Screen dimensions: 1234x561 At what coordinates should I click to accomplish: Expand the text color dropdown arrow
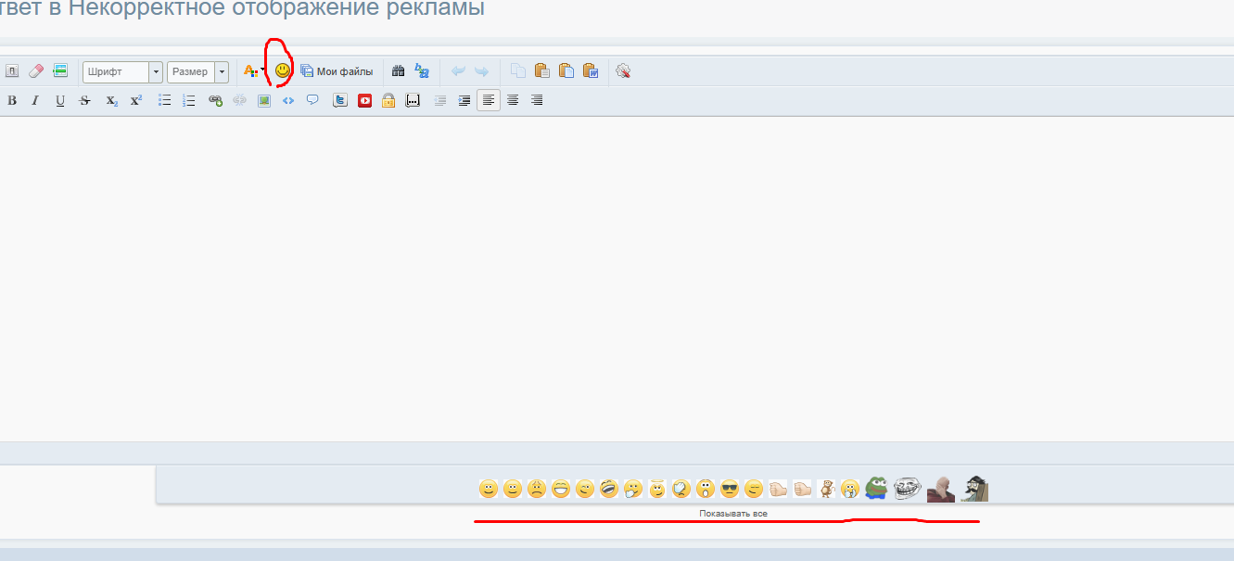(263, 71)
